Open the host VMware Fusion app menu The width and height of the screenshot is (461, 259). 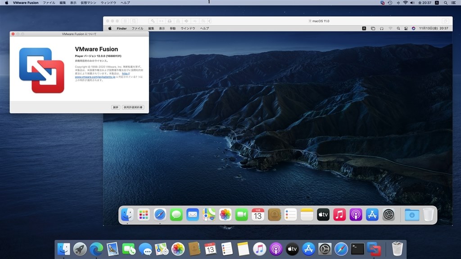26,3
